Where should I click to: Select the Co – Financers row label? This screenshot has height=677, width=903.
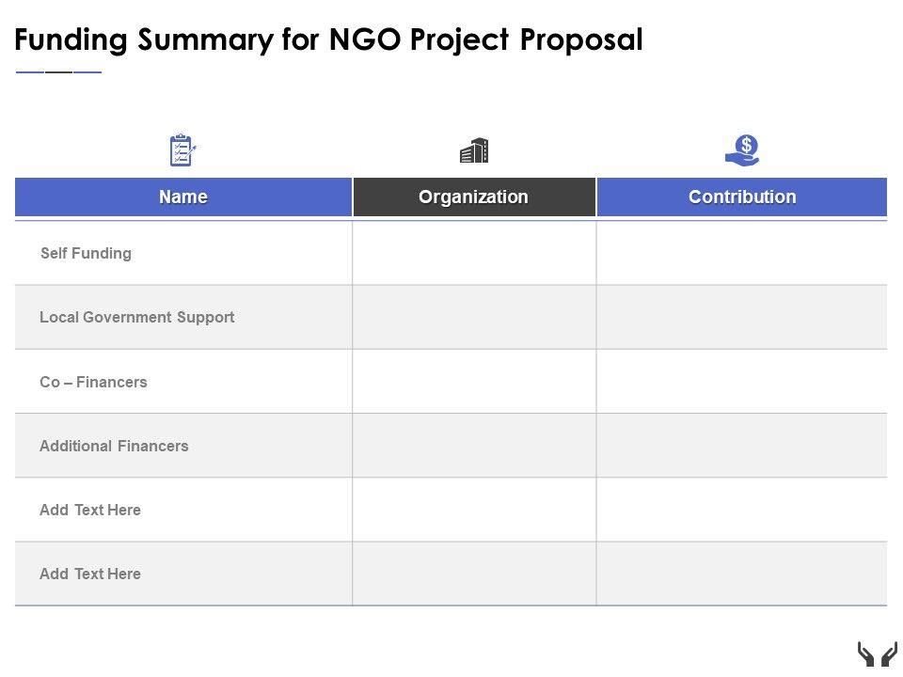tap(94, 382)
